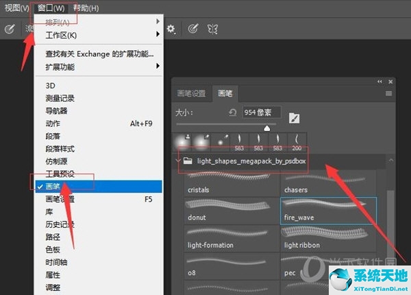Click 查找有关 Exchange 的扩展功能 entry
Screen dimensions: 411x295
pos(99,54)
